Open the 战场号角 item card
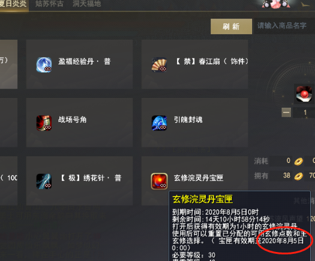Image resolution: width=315 pixels, height=261 pixels. point(79,123)
